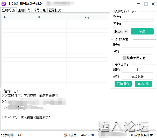
Task: Click the XF application logo icon
Action: 4,4
